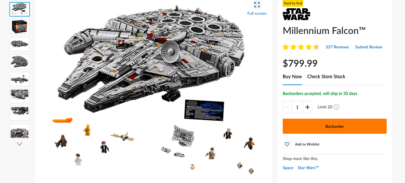Click the heart wishlist icon
This screenshot has width=405, height=183.
[287, 144]
